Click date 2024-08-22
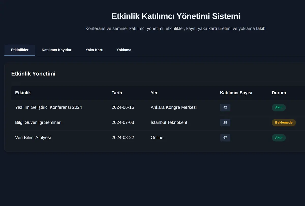Image resolution: width=305 pixels, height=206 pixels. [123, 138]
